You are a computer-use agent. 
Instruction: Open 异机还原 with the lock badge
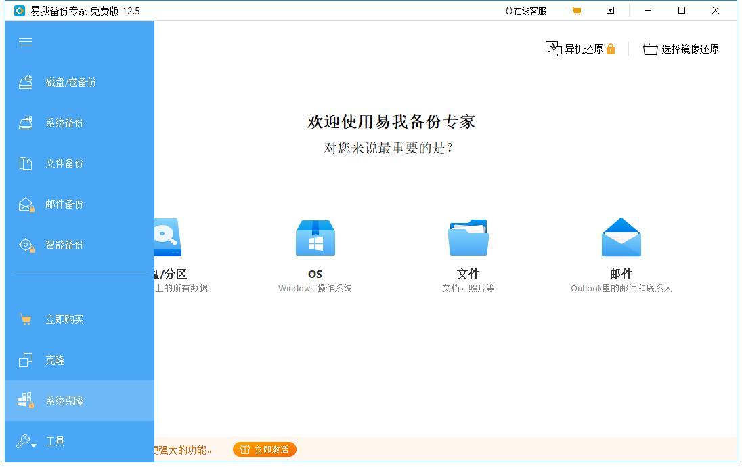point(579,49)
